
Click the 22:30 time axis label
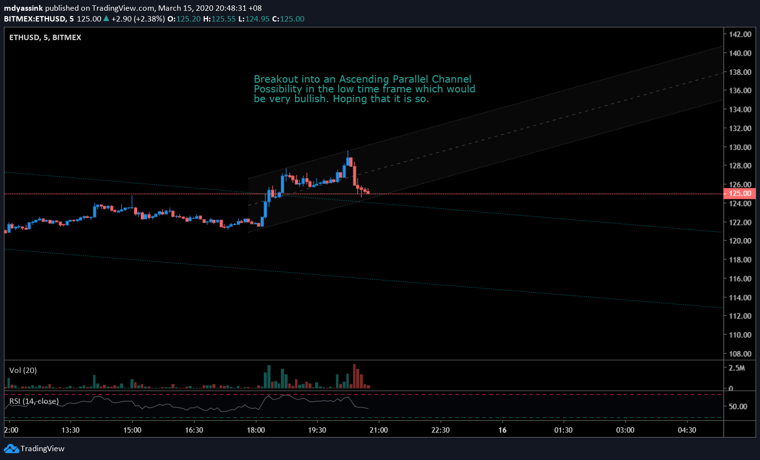click(x=440, y=430)
